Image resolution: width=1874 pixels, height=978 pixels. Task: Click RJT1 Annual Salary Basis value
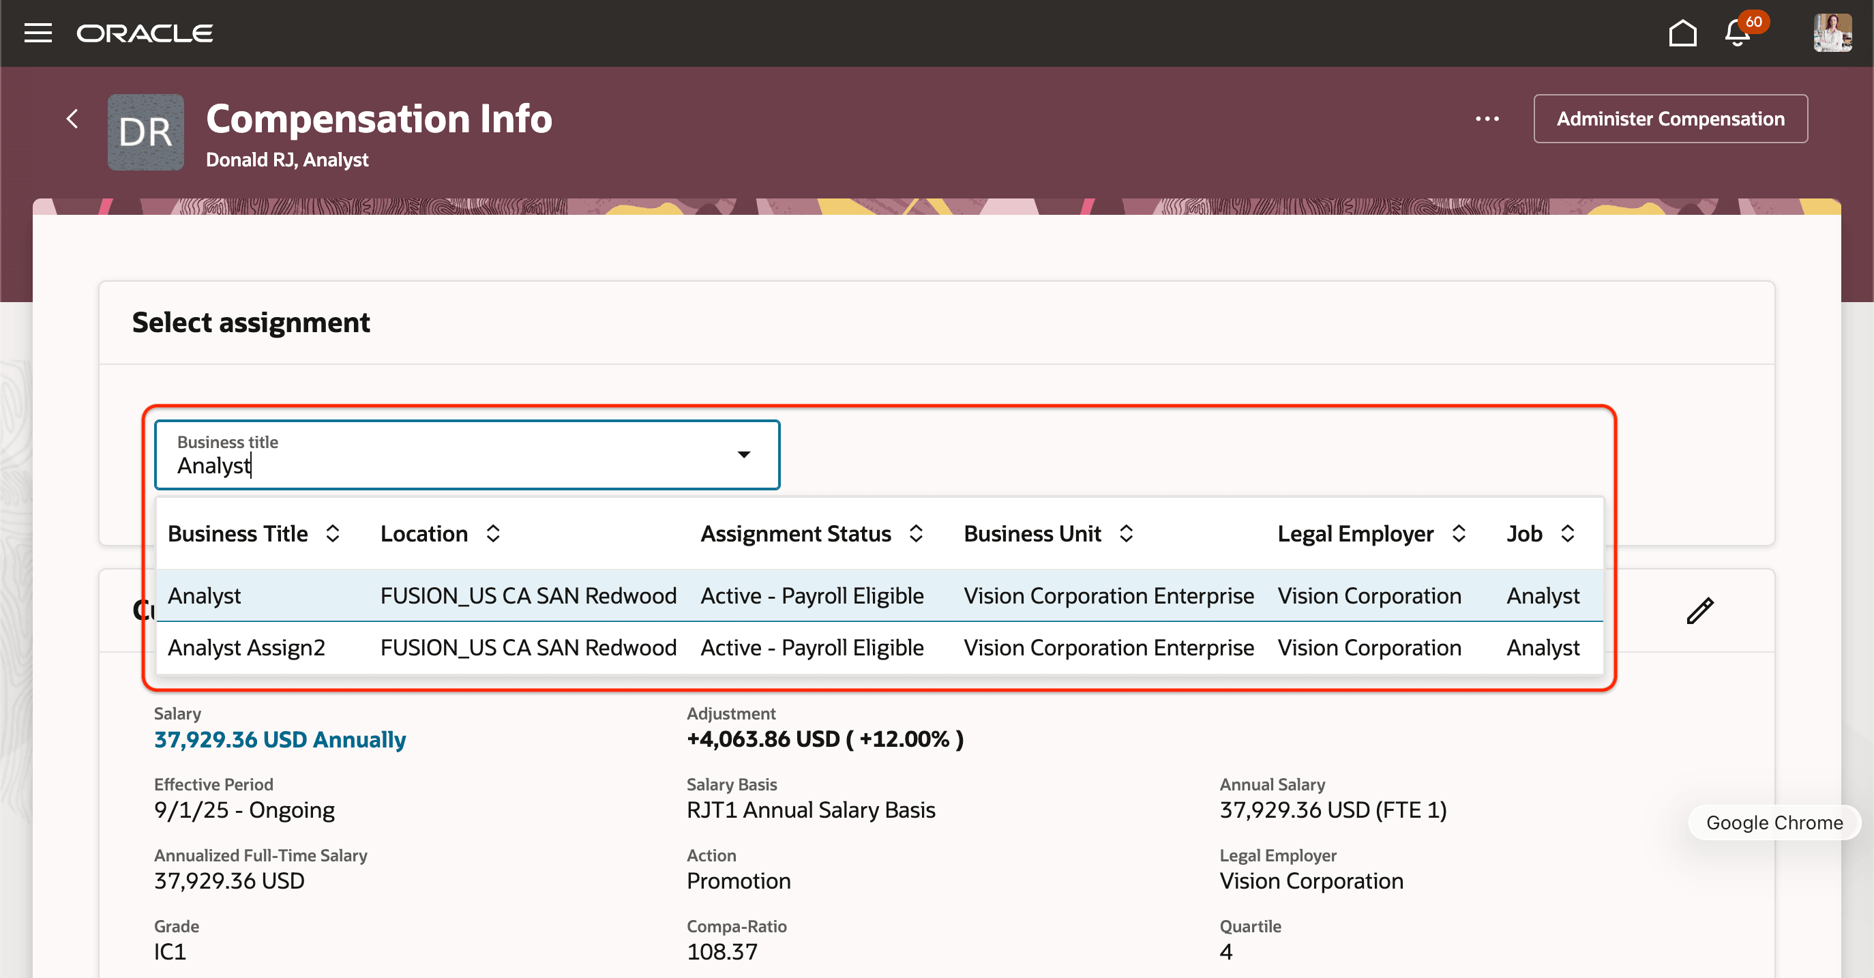coord(811,810)
